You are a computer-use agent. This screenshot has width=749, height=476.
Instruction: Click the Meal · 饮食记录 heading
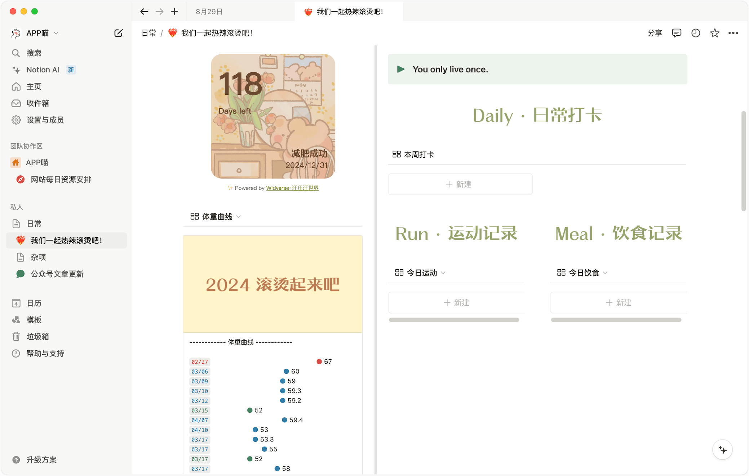pyautogui.click(x=619, y=233)
